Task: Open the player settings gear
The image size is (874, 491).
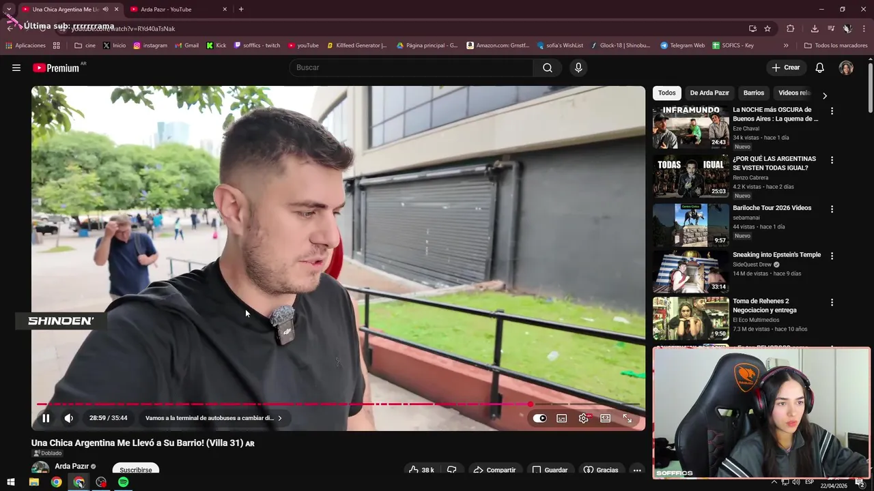Action: 584,418
